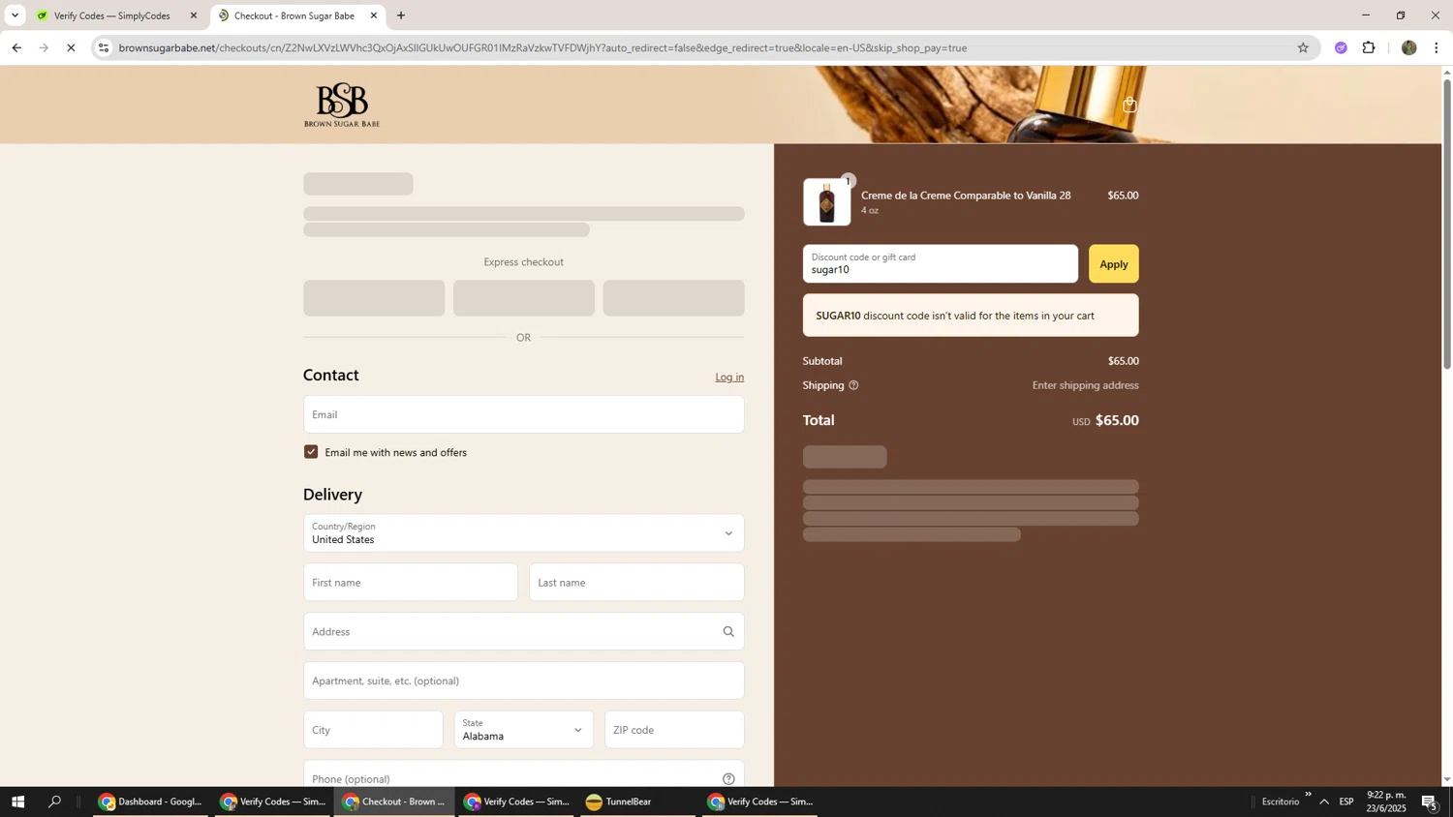The image size is (1453, 817).
Task: Click the purple extension icon in toolbar
Action: point(1341,47)
